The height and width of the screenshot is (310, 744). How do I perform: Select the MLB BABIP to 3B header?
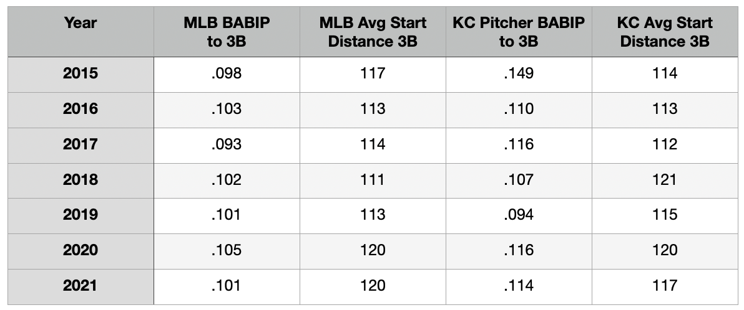coord(227,32)
